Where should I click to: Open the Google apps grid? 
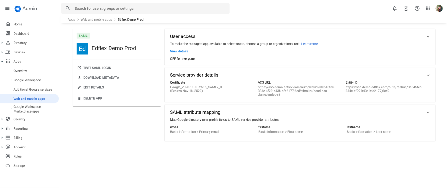[x=428, y=9]
